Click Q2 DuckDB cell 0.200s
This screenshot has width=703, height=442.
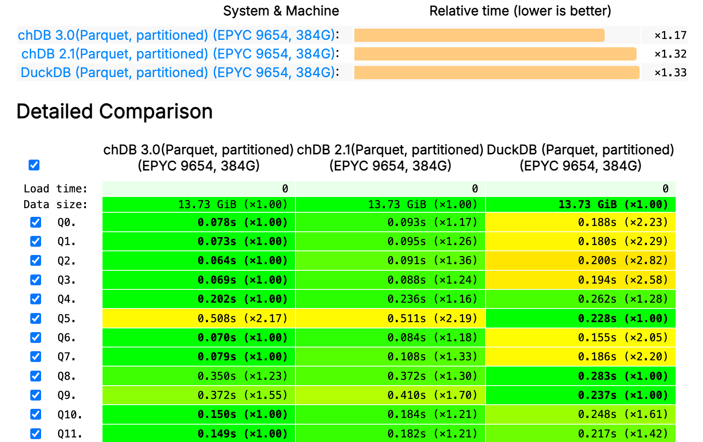pyautogui.click(x=581, y=260)
